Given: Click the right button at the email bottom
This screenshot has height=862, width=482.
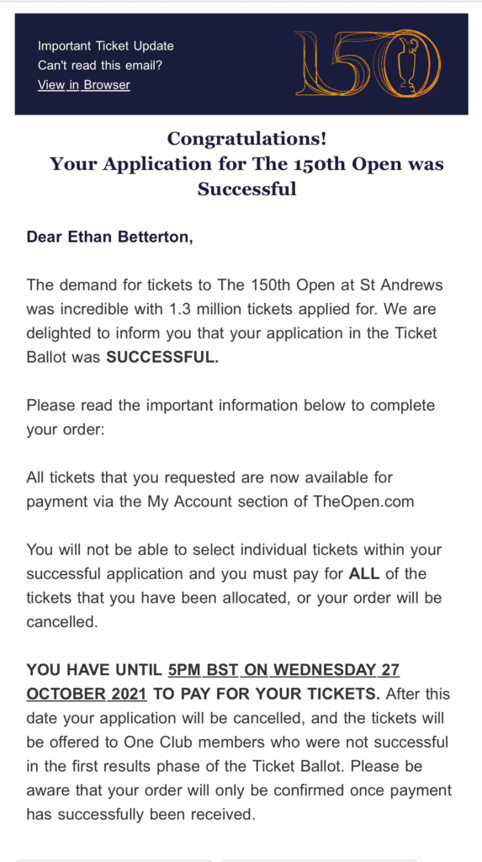Looking at the screenshot, I should click(320, 860).
